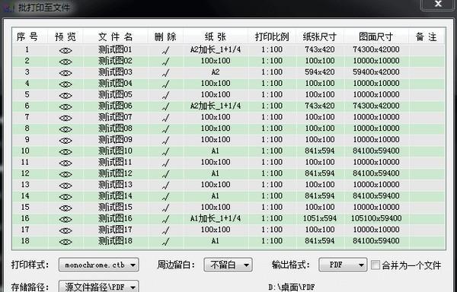Close the 批打印至文件 dialog
Image resolution: width=457 pixels, height=292 pixels.
[x=438, y=5]
